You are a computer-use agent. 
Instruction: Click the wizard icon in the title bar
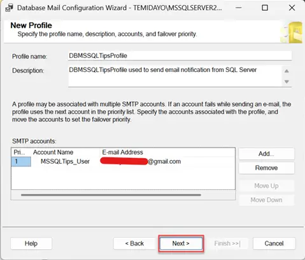(x=9, y=8)
